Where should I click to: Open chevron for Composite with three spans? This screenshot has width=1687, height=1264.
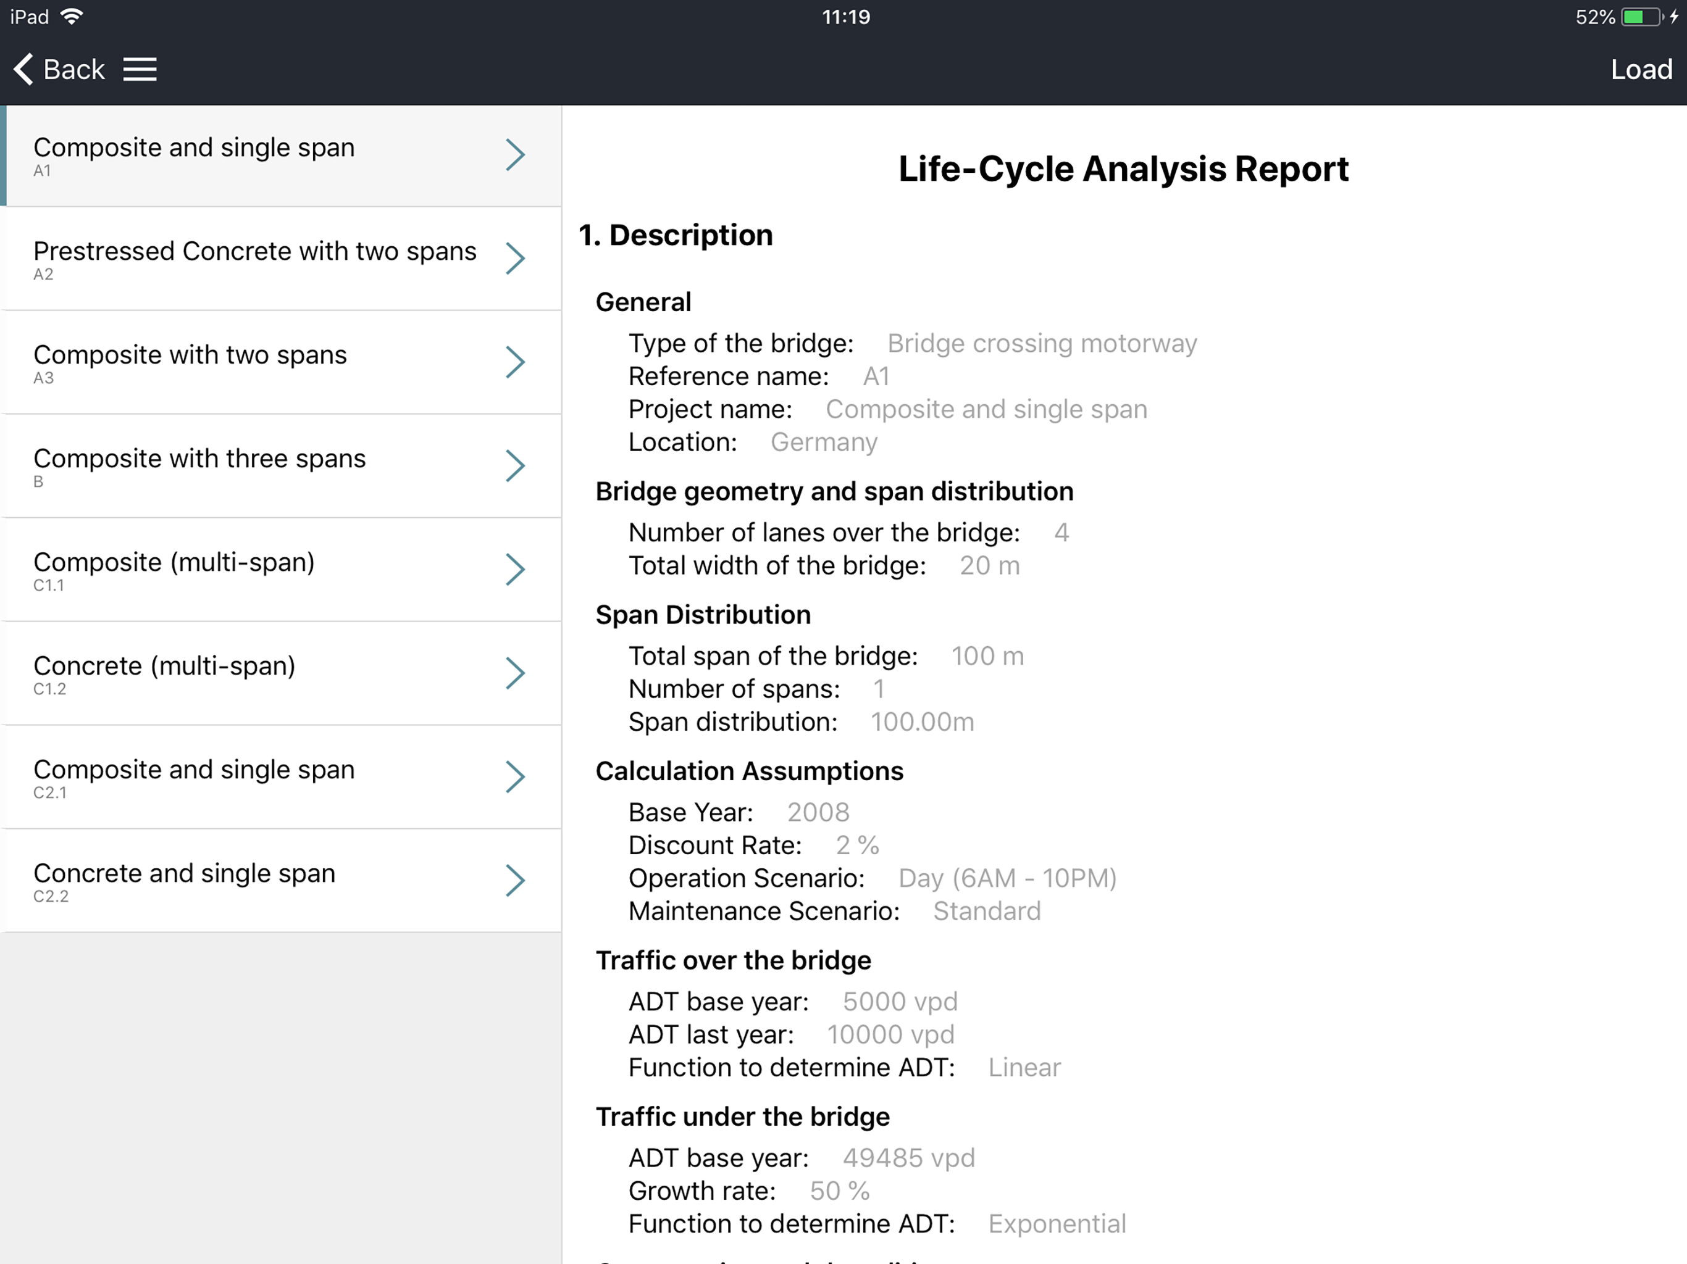(516, 466)
